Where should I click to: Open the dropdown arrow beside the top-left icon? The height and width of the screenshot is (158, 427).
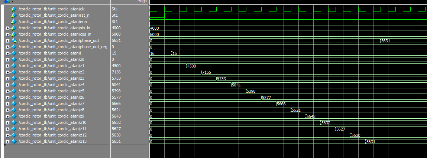[x=12, y=1]
